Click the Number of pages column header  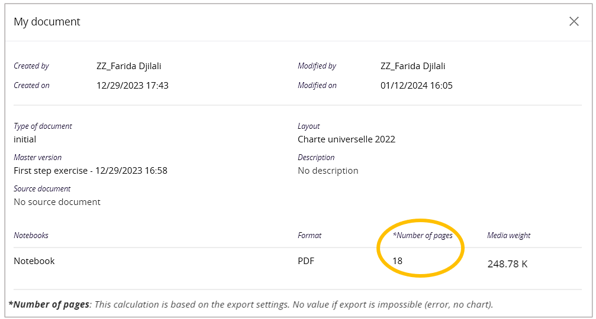click(423, 235)
